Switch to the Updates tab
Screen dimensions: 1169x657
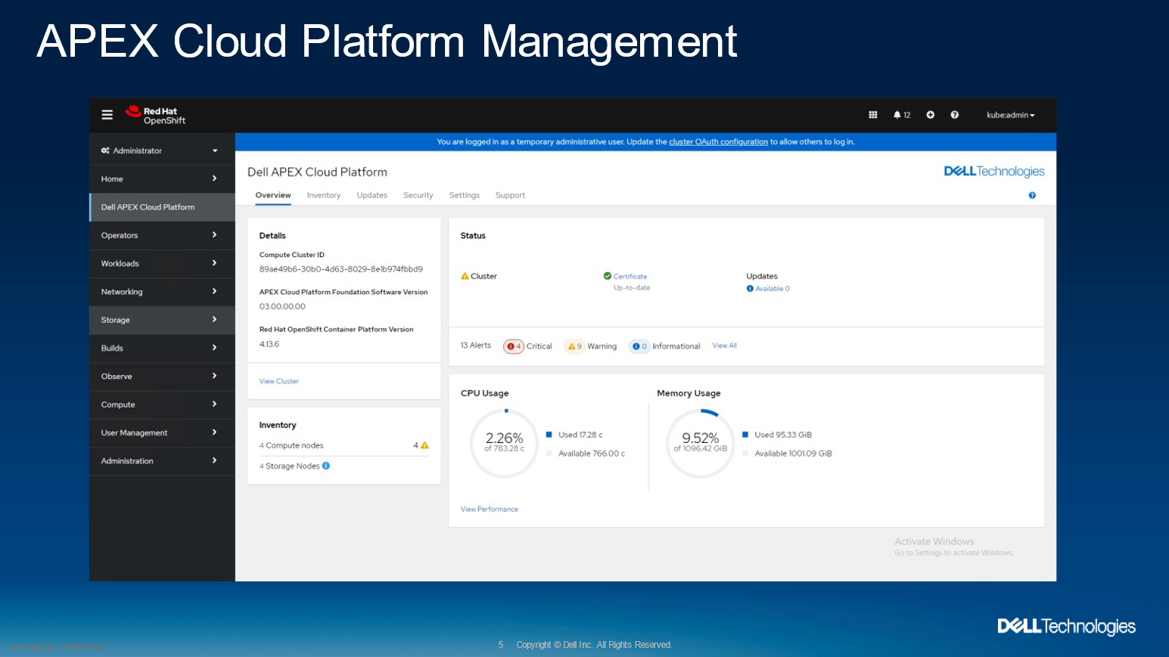(372, 195)
